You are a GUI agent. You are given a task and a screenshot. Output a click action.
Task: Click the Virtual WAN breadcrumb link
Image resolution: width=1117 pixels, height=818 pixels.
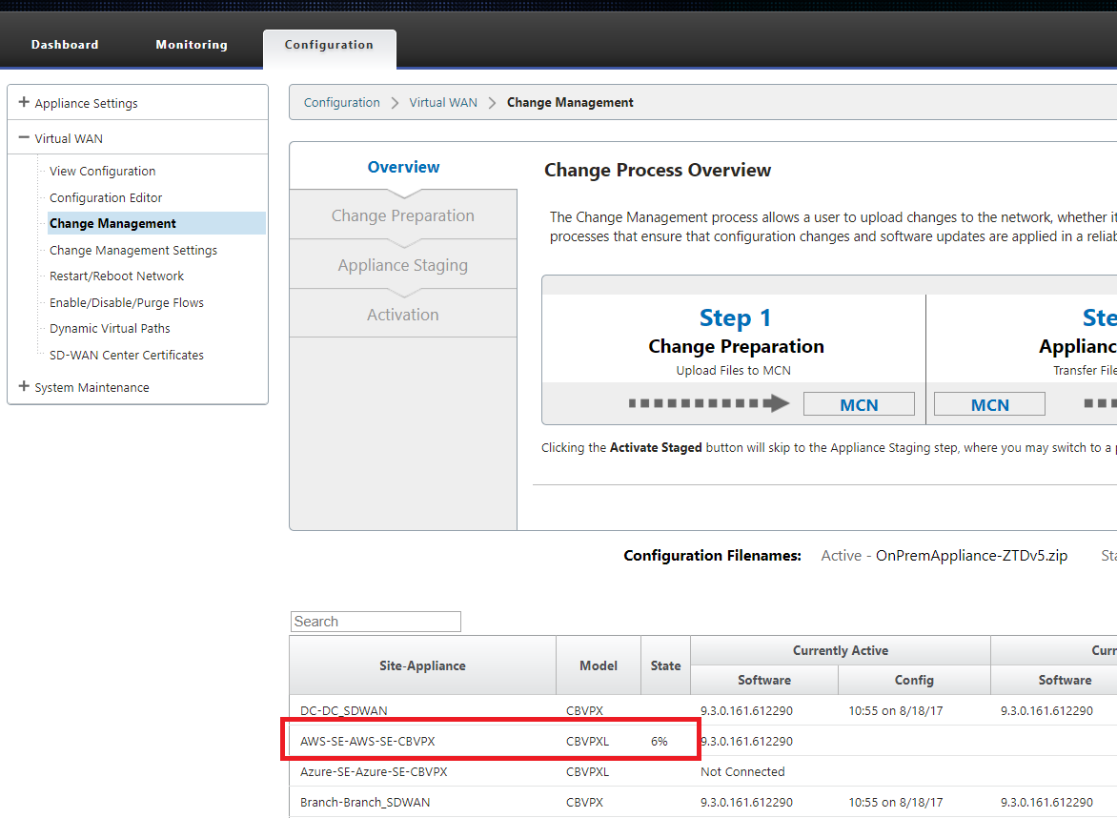[x=443, y=103]
